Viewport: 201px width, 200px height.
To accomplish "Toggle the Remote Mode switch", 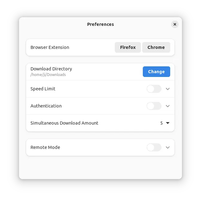I will pyautogui.click(x=154, y=147).
